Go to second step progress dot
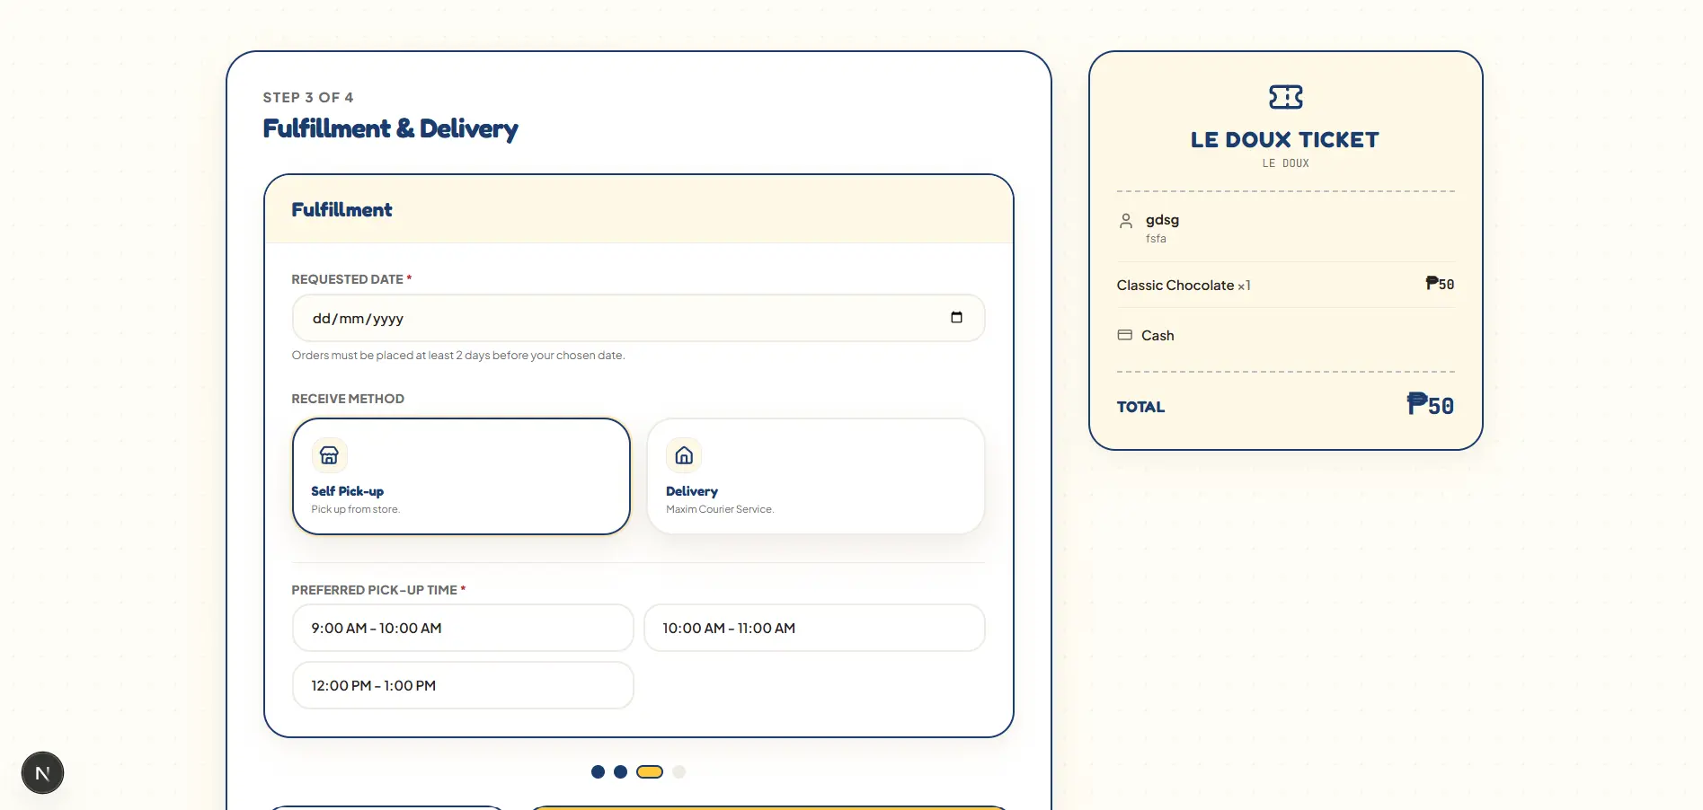Image resolution: width=1703 pixels, height=810 pixels. click(x=620, y=771)
